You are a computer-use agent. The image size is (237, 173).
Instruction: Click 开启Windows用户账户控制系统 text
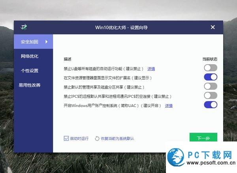pyautogui.click(x=113, y=106)
